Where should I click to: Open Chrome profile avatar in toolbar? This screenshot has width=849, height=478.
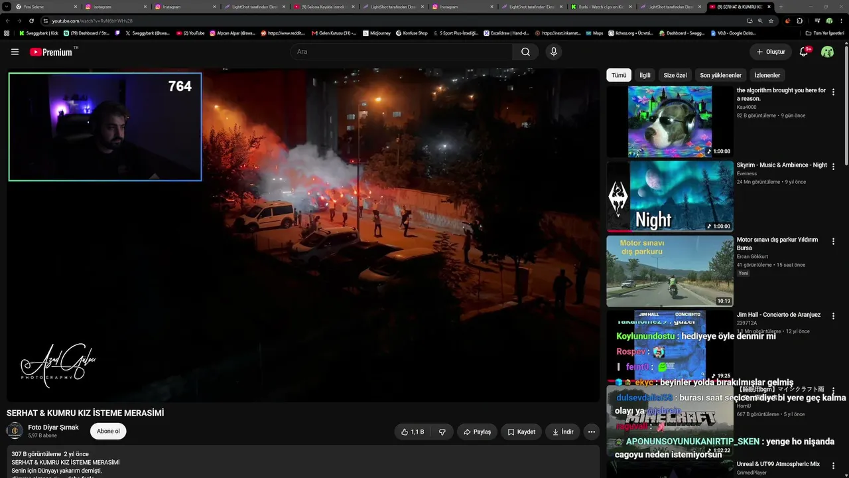pyautogui.click(x=829, y=21)
